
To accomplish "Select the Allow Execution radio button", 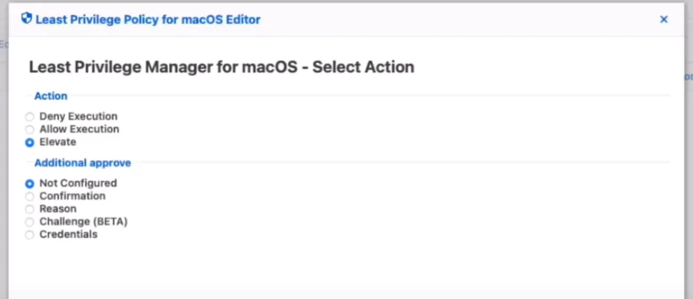I will coord(30,130).
